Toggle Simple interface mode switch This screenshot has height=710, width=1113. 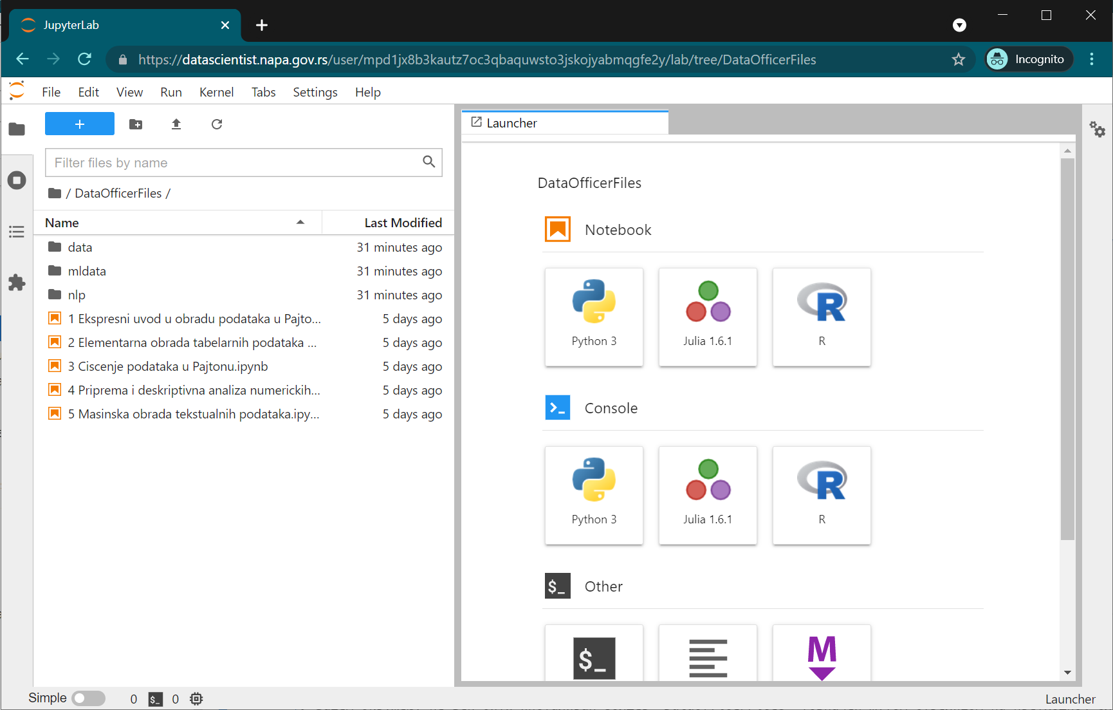[88, 698]
